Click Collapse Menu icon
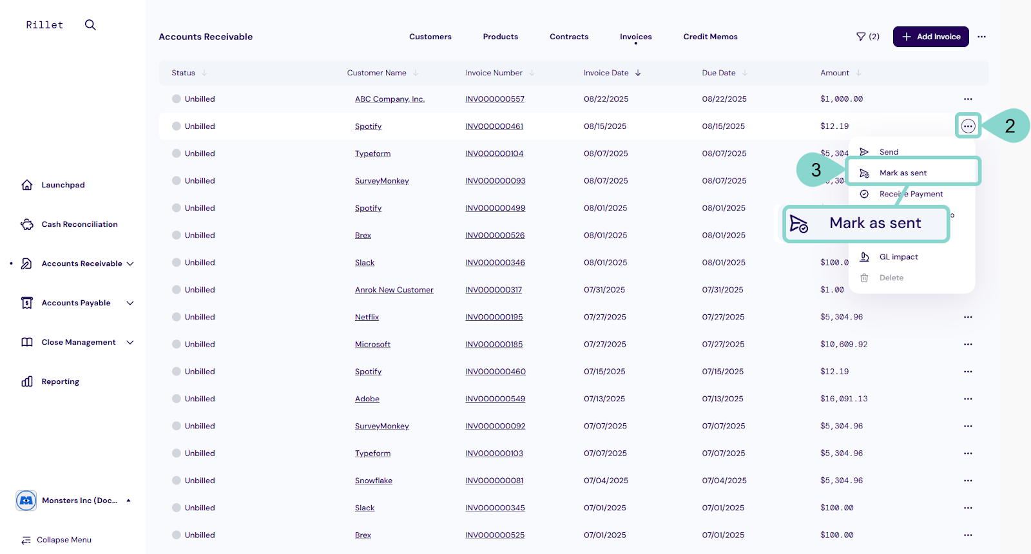 (x=26, y=540)
